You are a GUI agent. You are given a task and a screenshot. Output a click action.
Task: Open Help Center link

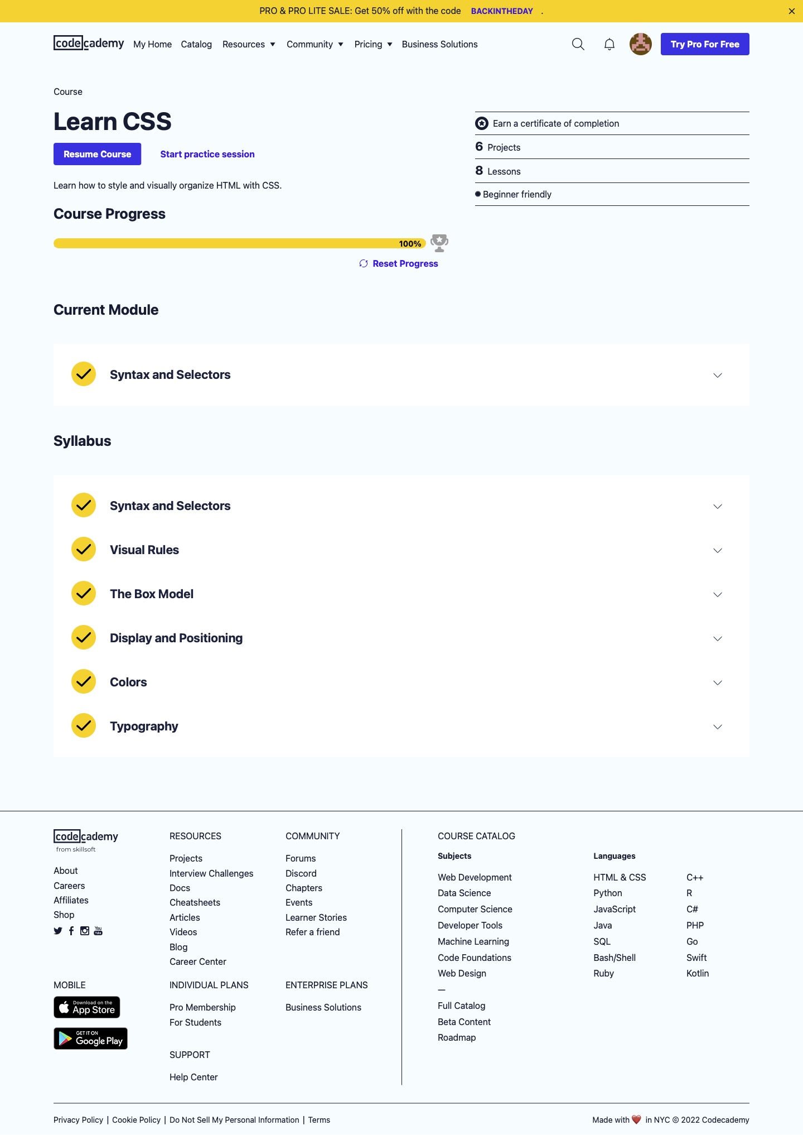194,1077
